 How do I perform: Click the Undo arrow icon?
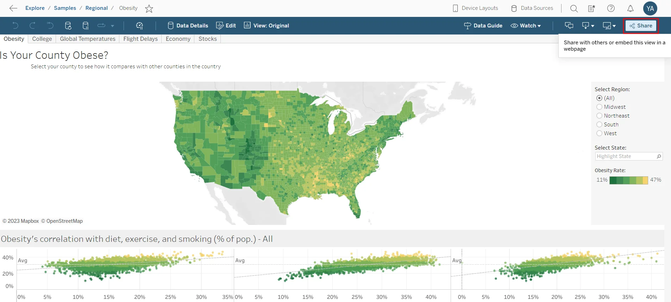15,25
